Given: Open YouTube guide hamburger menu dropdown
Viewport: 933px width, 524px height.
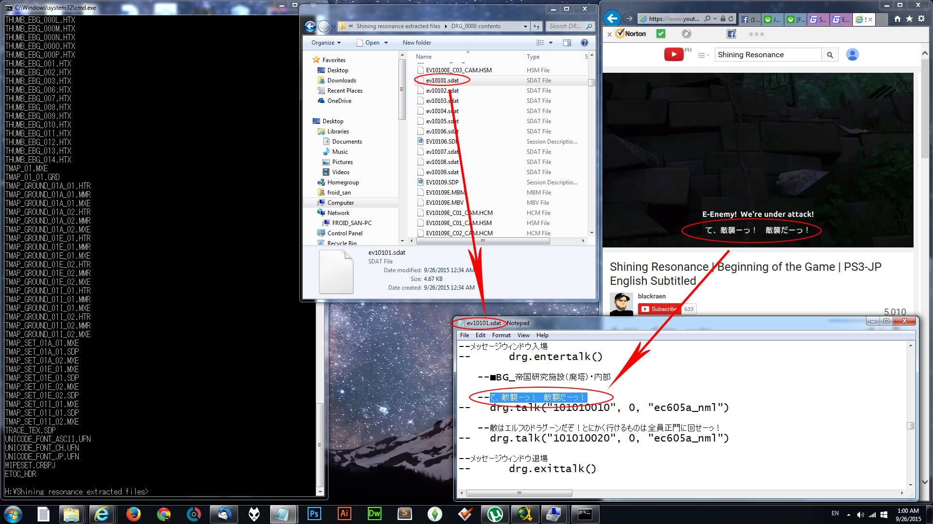Looking at the screenshot, I should click(704, 55).
